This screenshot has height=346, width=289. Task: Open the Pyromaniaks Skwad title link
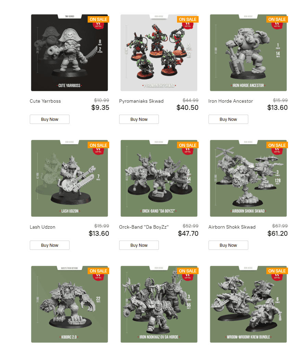click(141, 101)
